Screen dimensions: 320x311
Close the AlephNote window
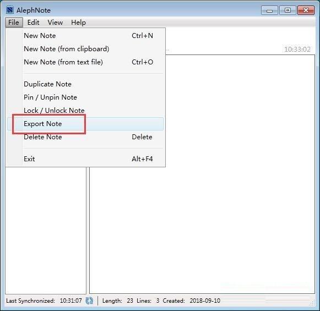306,10
